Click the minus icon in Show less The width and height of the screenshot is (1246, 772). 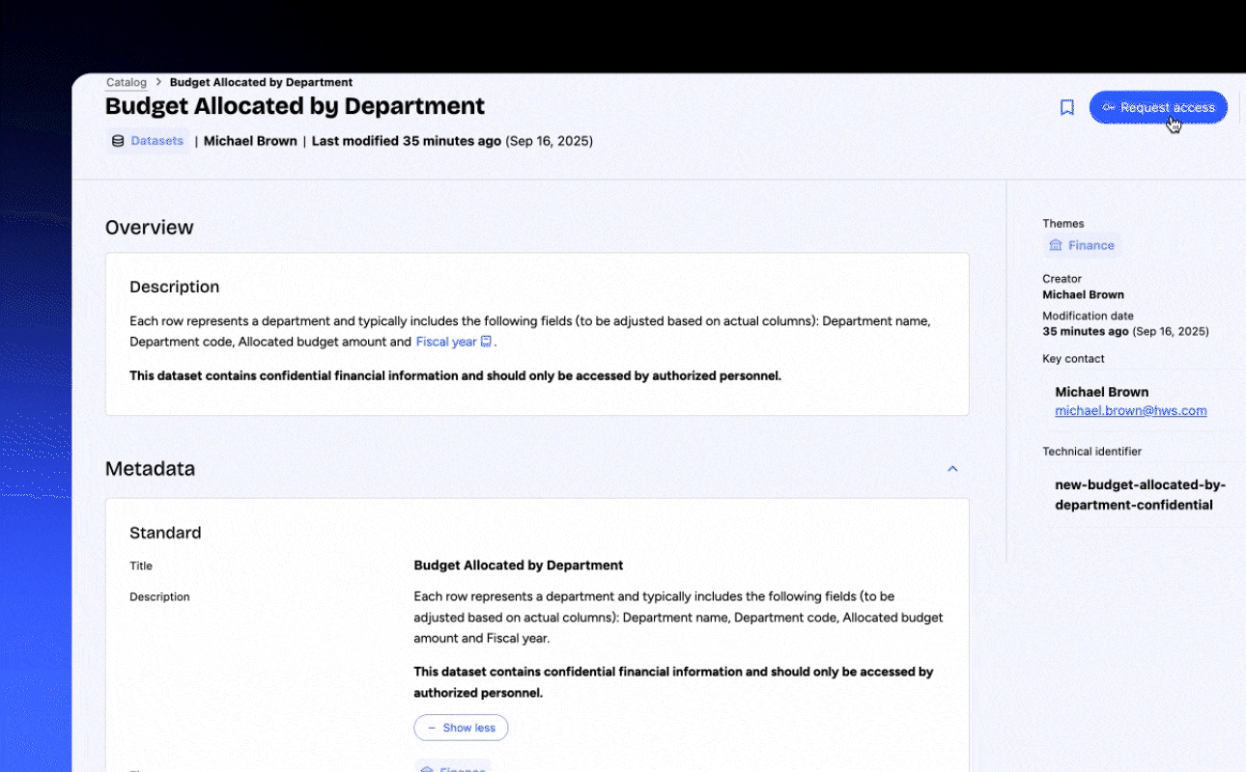pyautogui.click(x=431, y=728)
